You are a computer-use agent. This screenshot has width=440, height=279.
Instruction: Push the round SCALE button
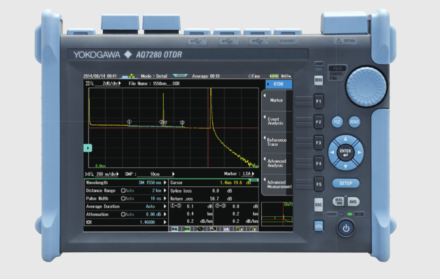[x=354, y=122]
